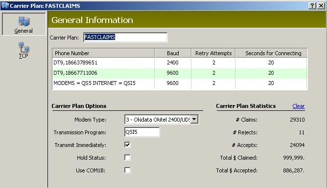This screenshot has width=327, height=188.
Task: Open the Modem Type dropdown arrow
Action: point(194,119)
